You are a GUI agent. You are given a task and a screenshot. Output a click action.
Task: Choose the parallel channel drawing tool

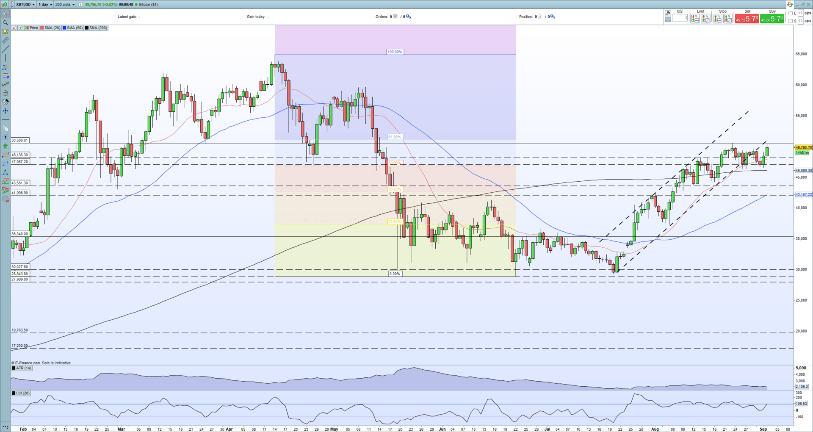click(5, 67)
